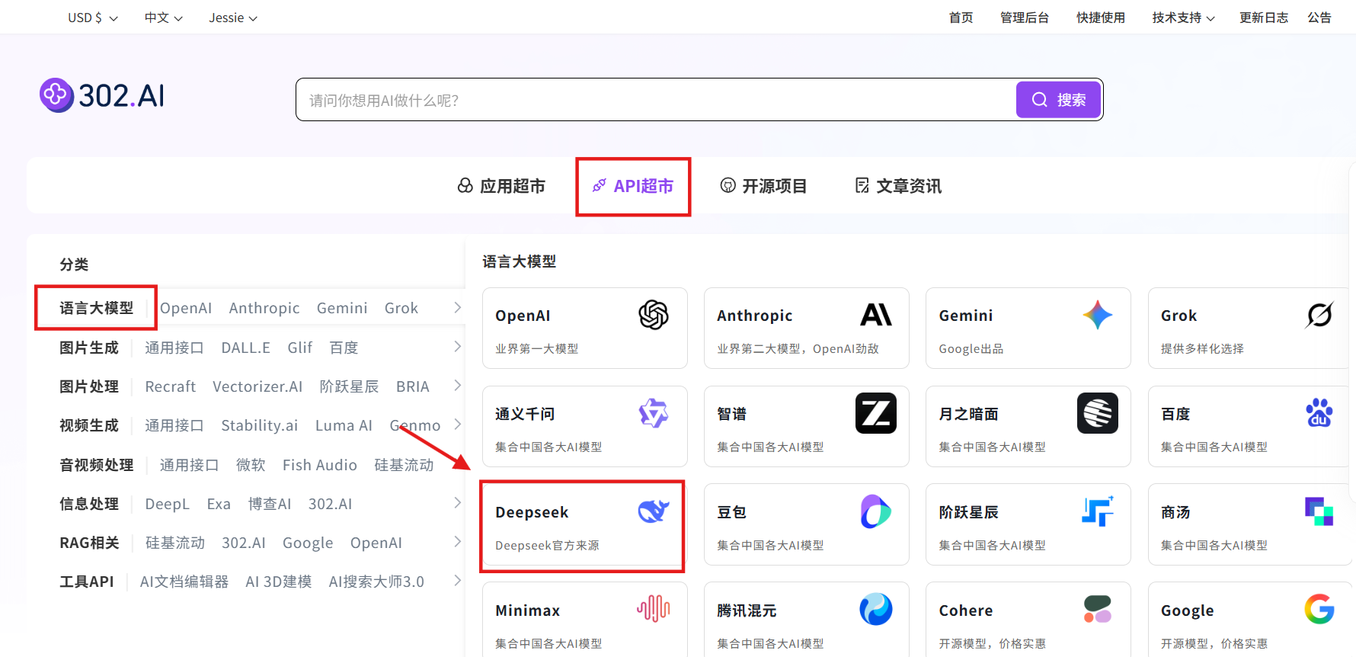Select the 音视频处理 category
The height and width of the screenshot is (657, 1356).
97,465
